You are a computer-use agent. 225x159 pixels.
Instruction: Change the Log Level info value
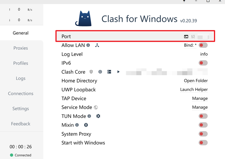[x=204, y=54]
